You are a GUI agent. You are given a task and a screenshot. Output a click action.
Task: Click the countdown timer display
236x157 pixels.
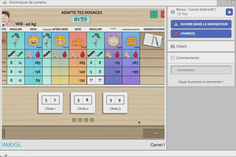81,19
